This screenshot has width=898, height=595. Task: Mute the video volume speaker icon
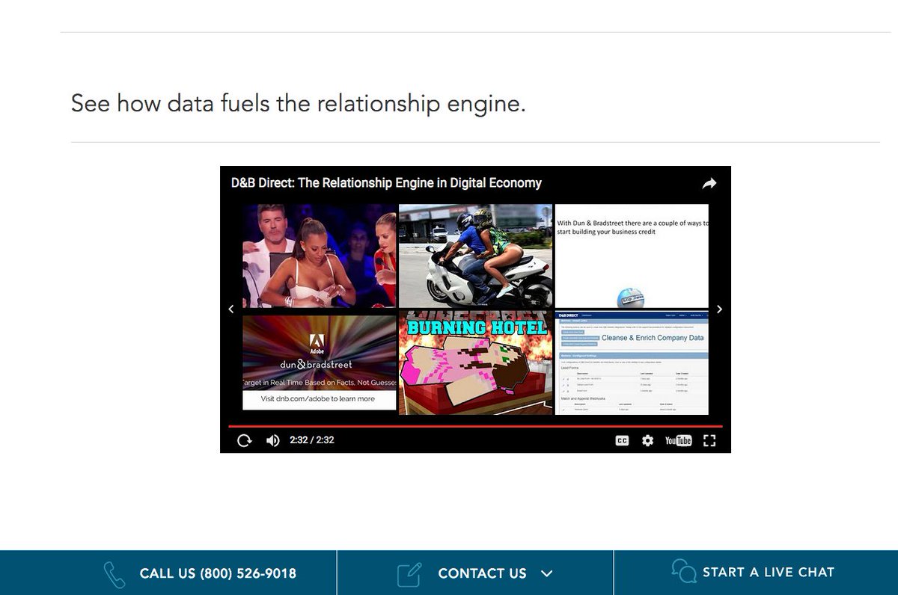tap(273, 440)
